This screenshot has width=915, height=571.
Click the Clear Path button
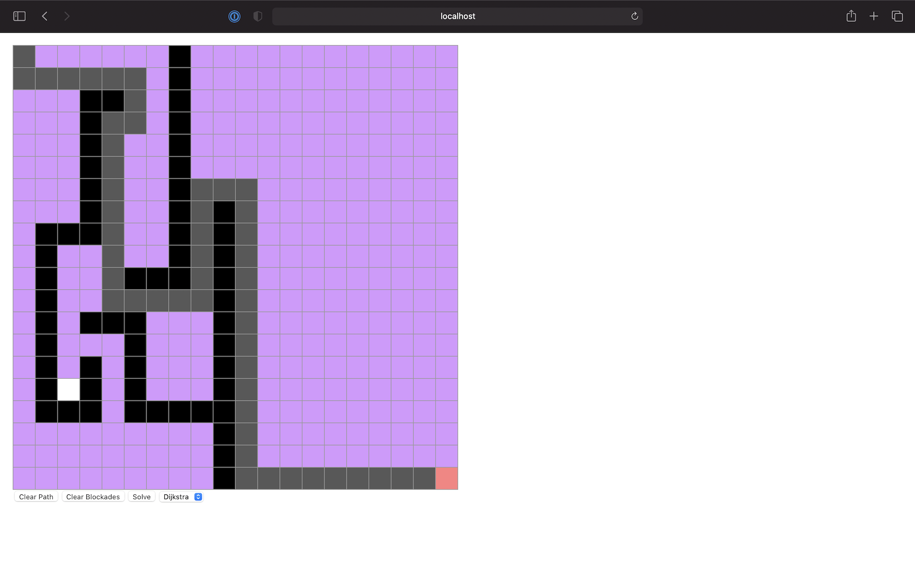(36, 496)
